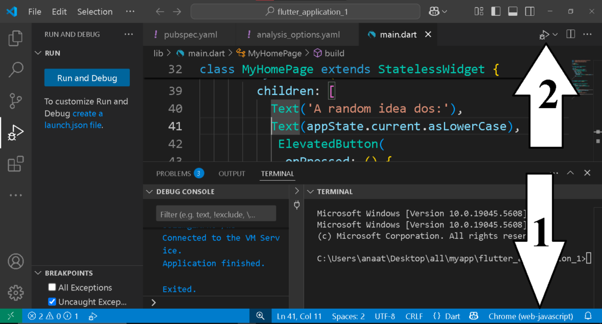Open the run button dropdown arrow
Screen dimensions: 602x324
(x=556, y=35)
